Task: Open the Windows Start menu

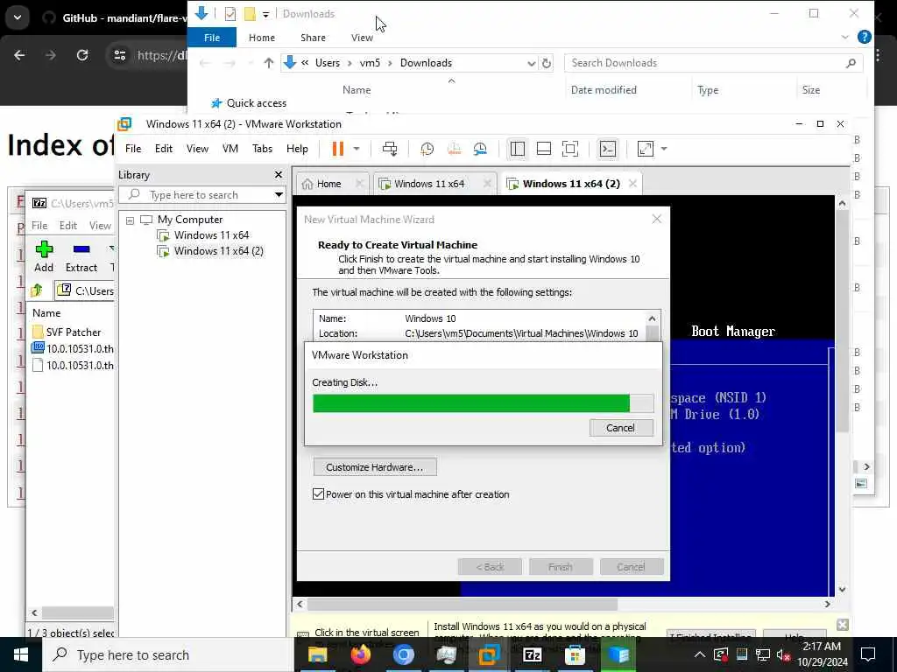Action: (x=21, y=654)
